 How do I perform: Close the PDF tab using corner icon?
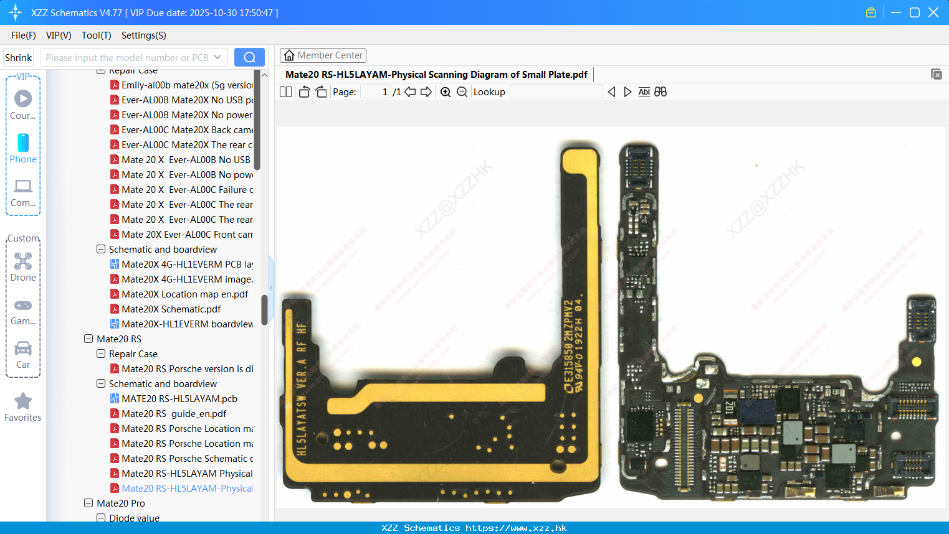point(936,74)
